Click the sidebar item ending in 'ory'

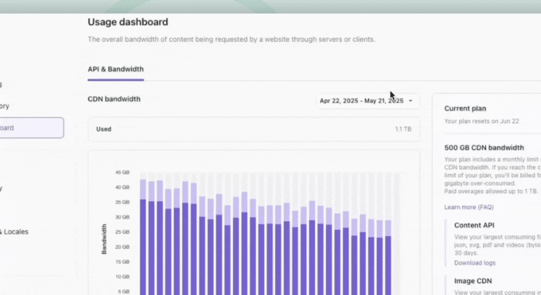5,106
